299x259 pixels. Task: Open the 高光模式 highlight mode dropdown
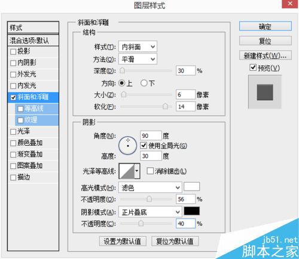click(x=150, y=188)
